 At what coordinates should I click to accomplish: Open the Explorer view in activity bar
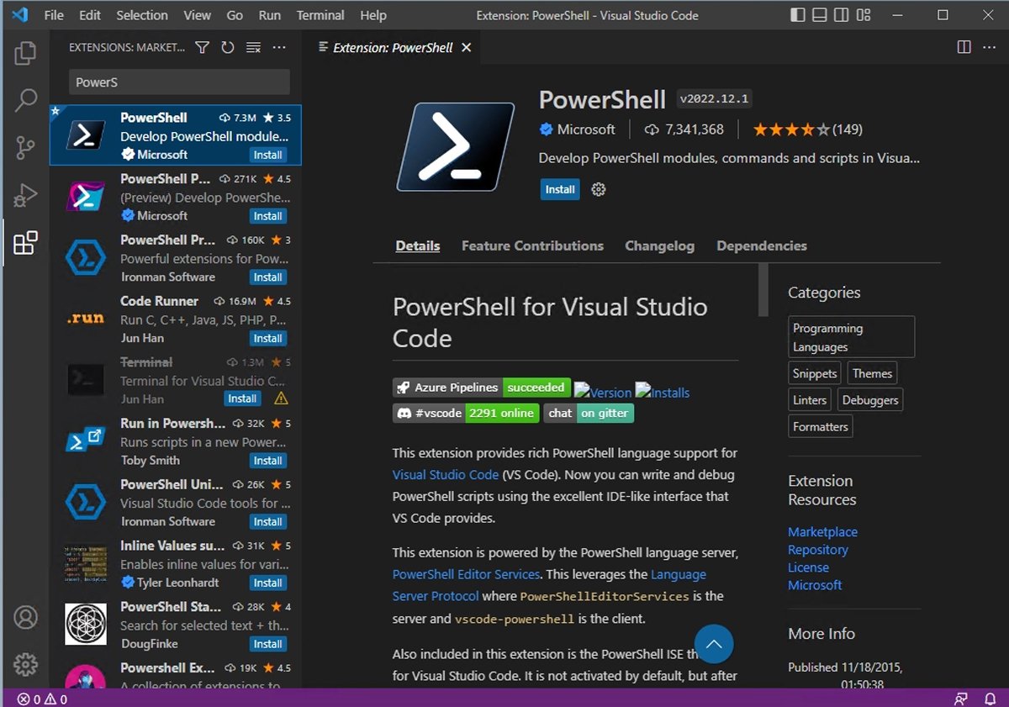25,53
